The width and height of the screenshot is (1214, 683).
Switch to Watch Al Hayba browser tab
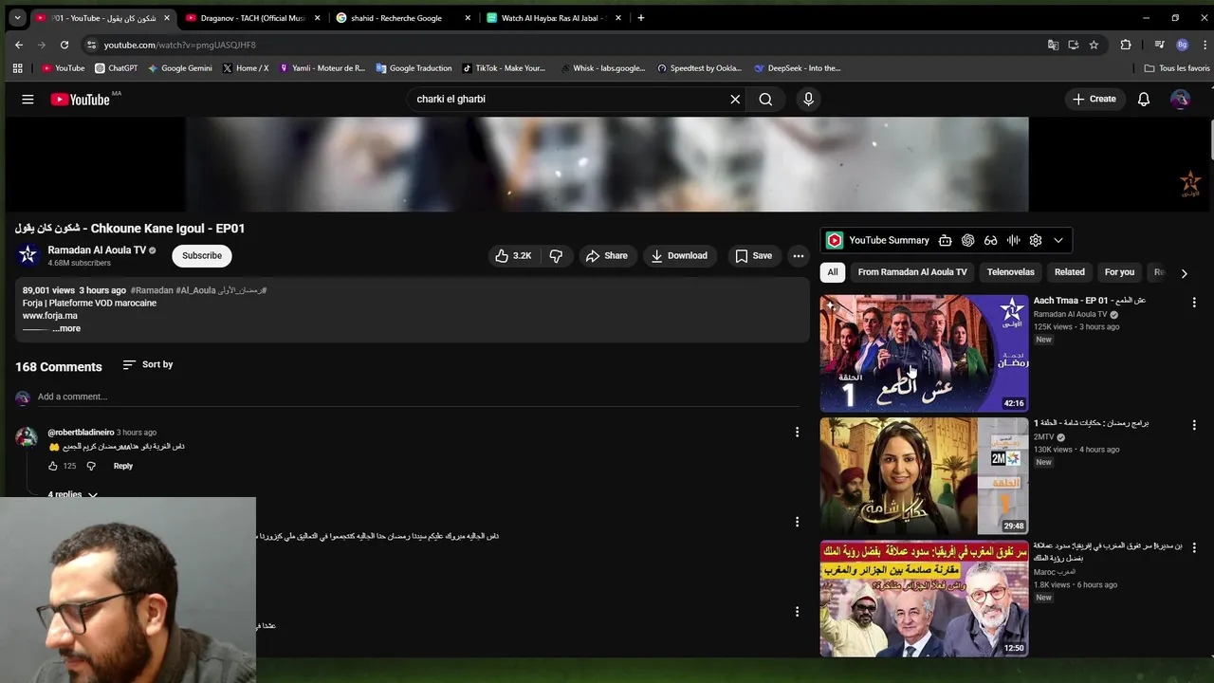pos(554,18)
